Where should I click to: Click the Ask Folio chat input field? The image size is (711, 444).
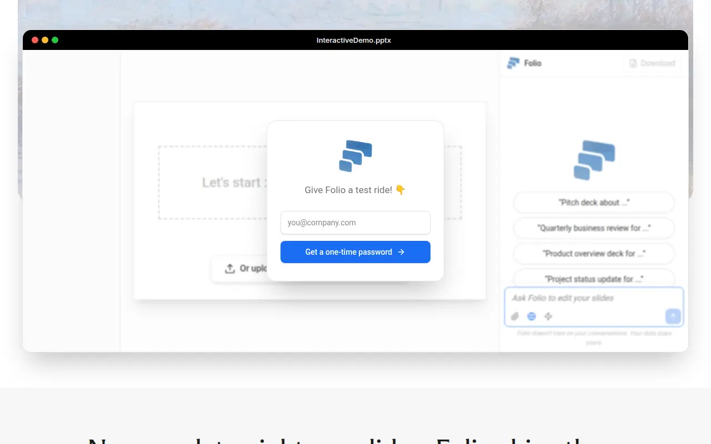coord(594,298)
